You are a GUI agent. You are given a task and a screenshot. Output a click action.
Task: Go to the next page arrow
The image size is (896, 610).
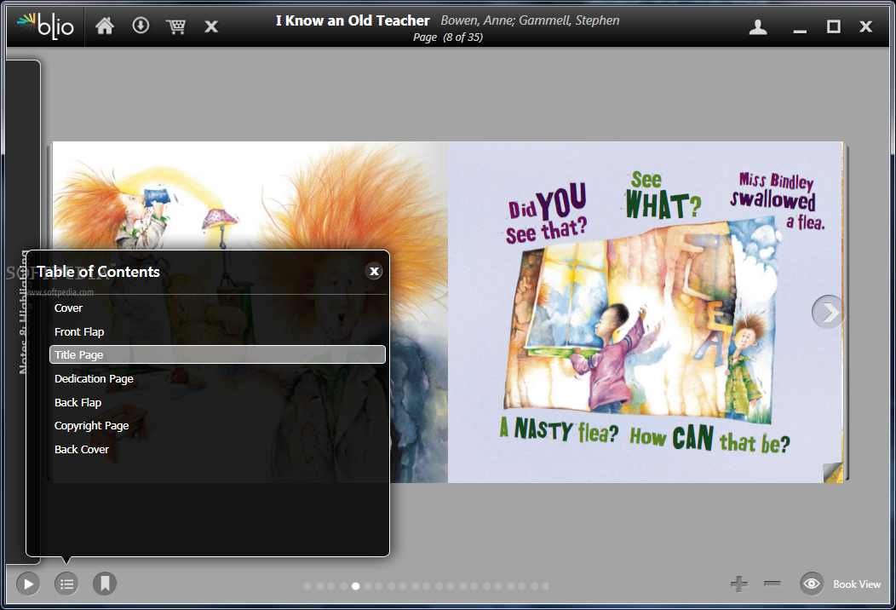pyautogui.click(x=828, y=312)
